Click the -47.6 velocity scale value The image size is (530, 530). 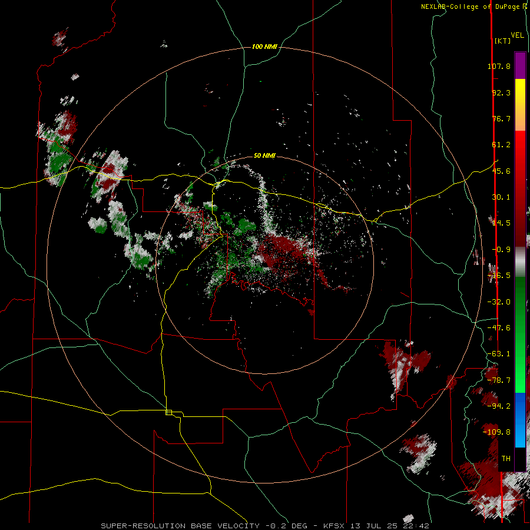click(499, 328)
